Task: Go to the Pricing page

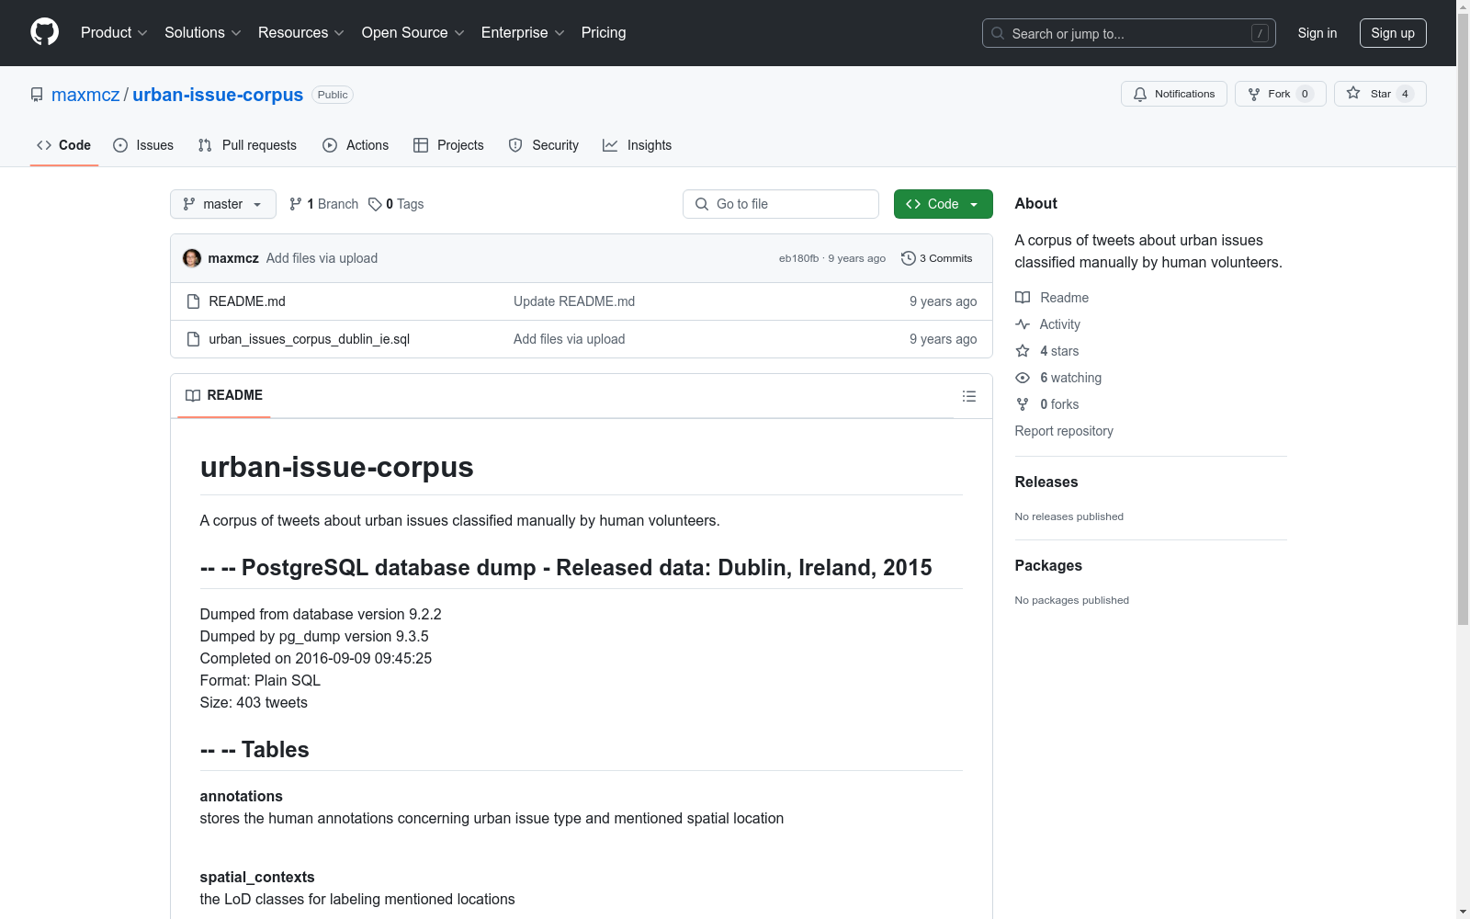Action: click(x=604, y=33)
